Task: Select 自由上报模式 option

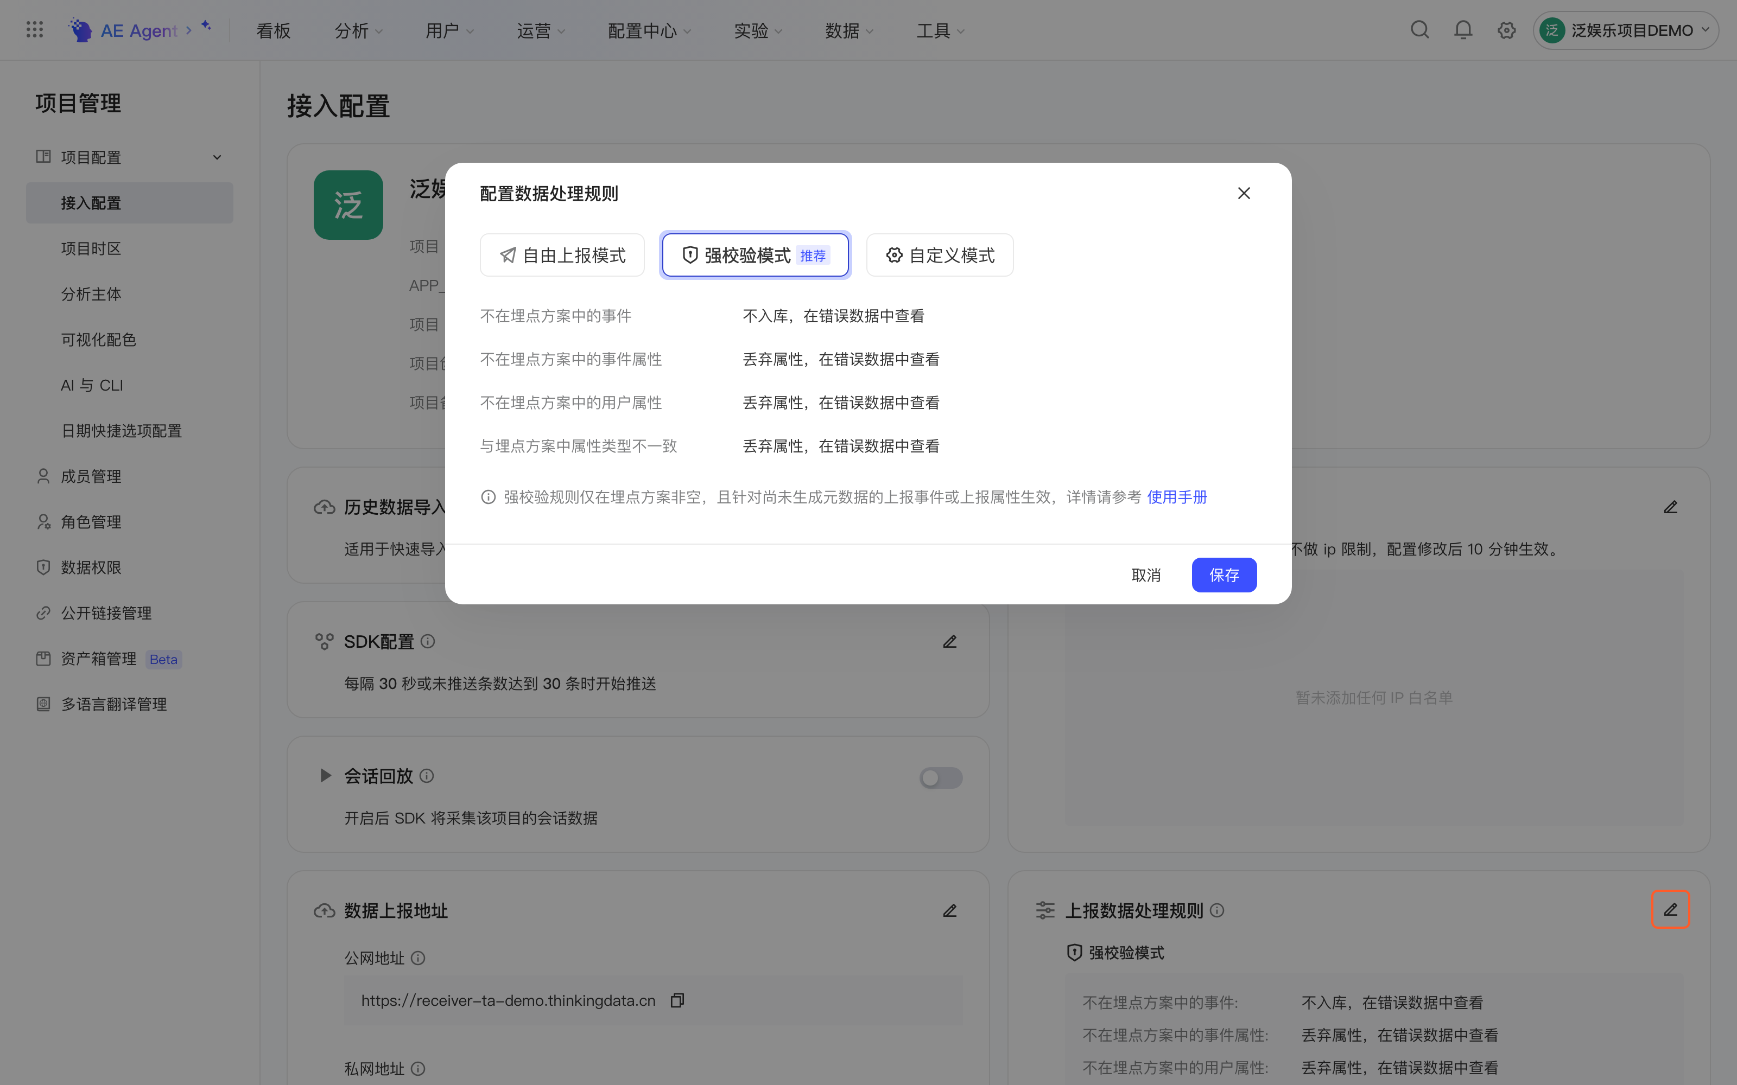Action: click(x=562, y=255)
